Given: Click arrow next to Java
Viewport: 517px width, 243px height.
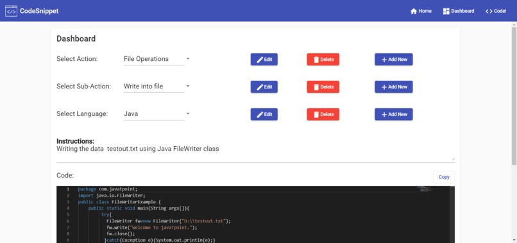Looking at the screenshot, I should coord(187,113).
